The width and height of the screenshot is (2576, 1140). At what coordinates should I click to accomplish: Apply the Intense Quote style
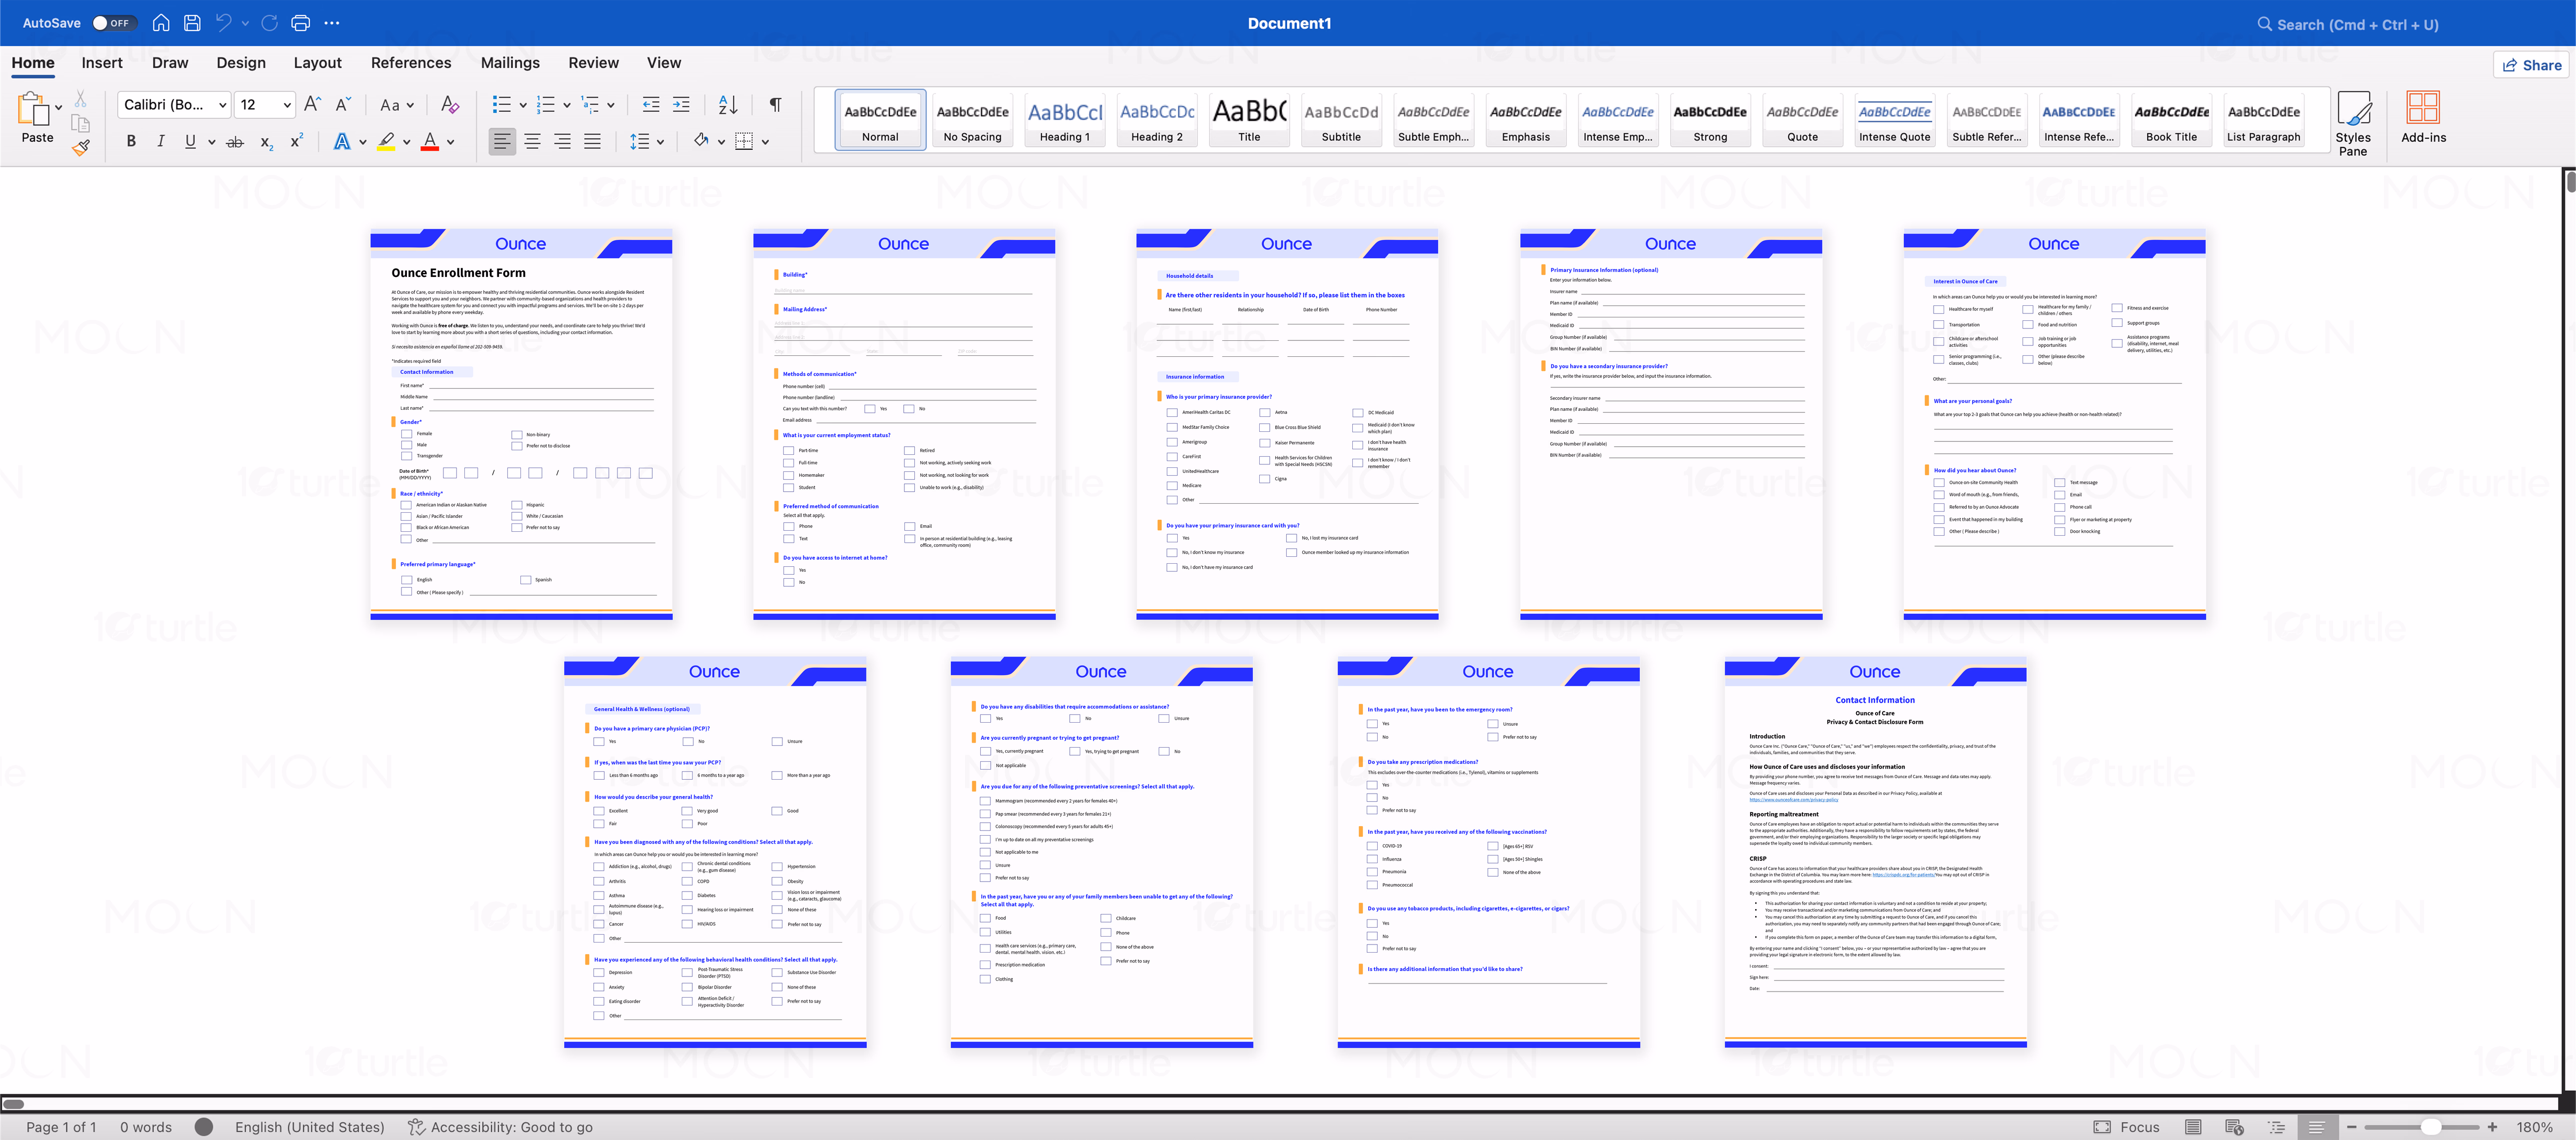click(1894, 119)
